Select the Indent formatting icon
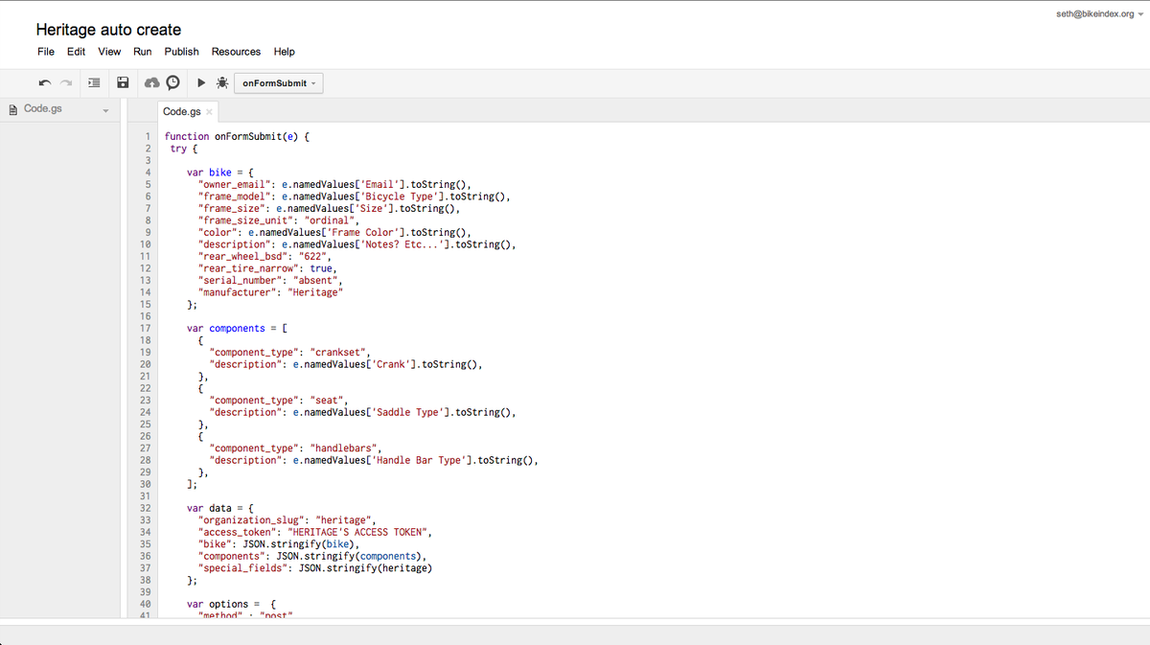The image size is (1150, 645). [x=93, y=82]
